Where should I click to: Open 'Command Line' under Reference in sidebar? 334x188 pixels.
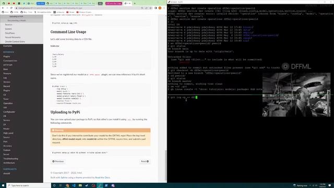pyautogui.click(x=10, y=61)
